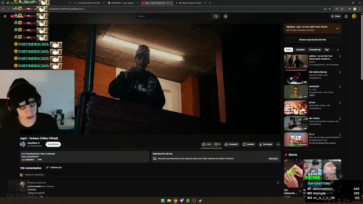Open JuicyNise channel avatar
363x204 pixels.
click(x=23, y=144)
